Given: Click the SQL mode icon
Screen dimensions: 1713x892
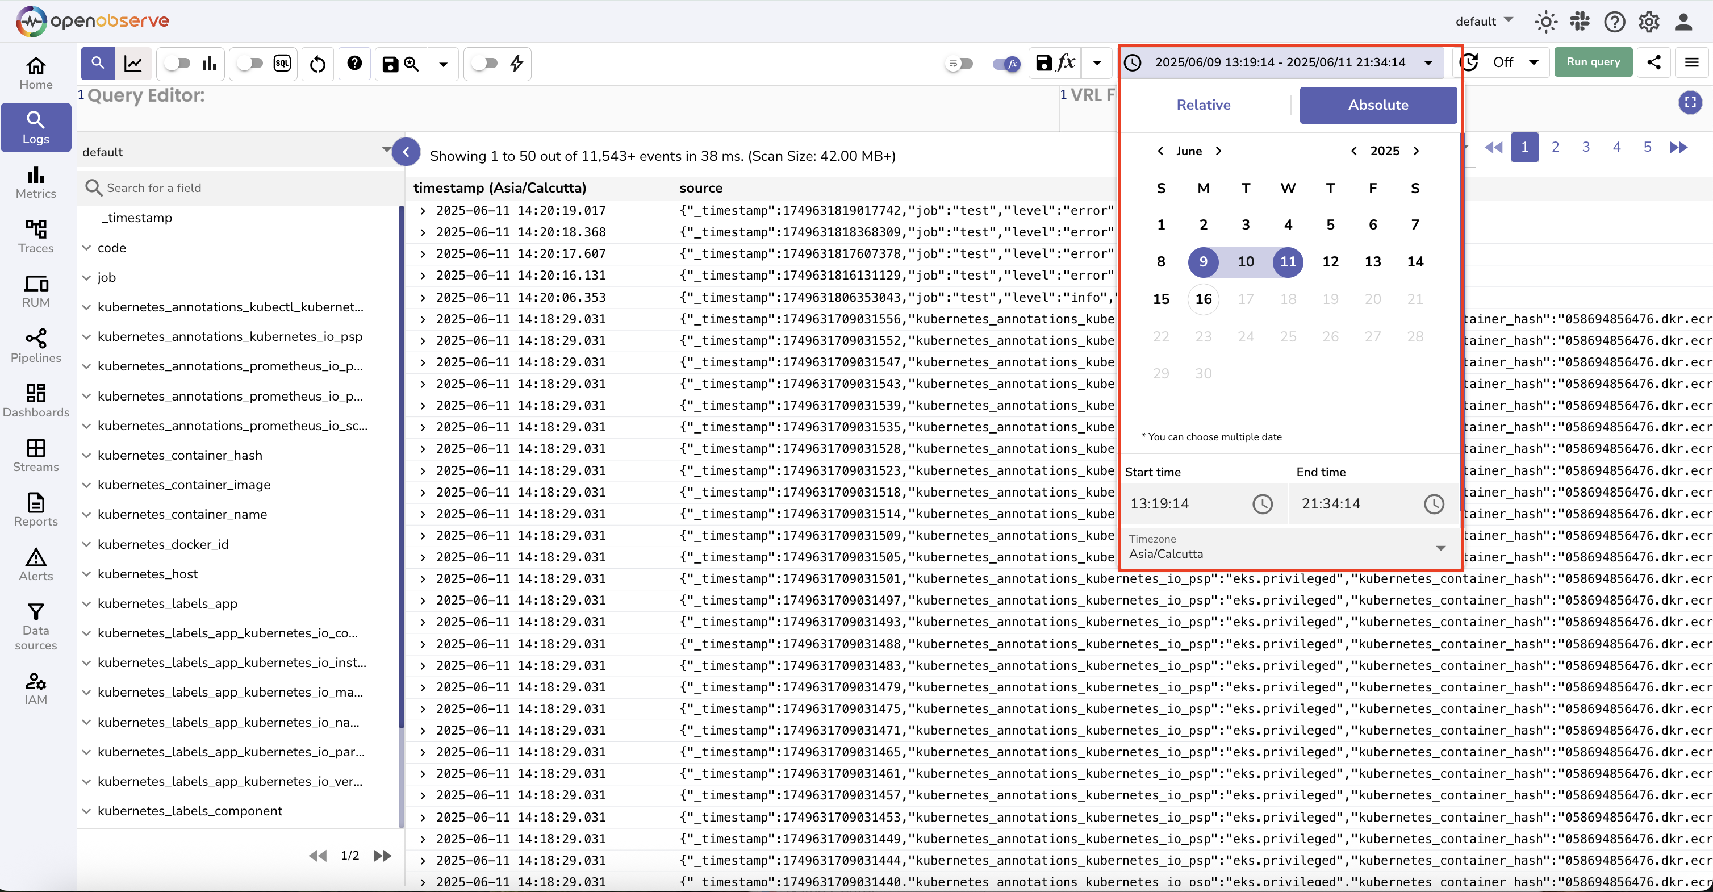Looking at the screenshot, I should point(281,63).
